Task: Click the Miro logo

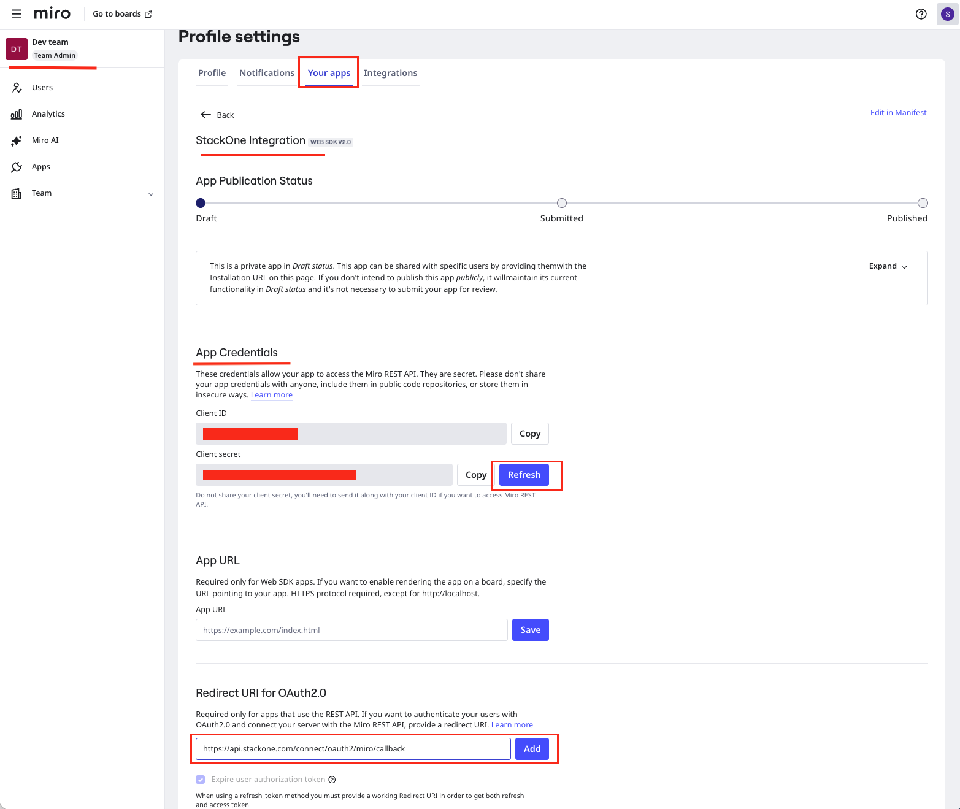Action: [52, 13]
